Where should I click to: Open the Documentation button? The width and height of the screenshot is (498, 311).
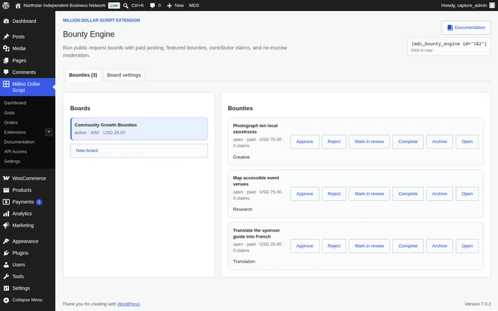[x=466, y=28]
